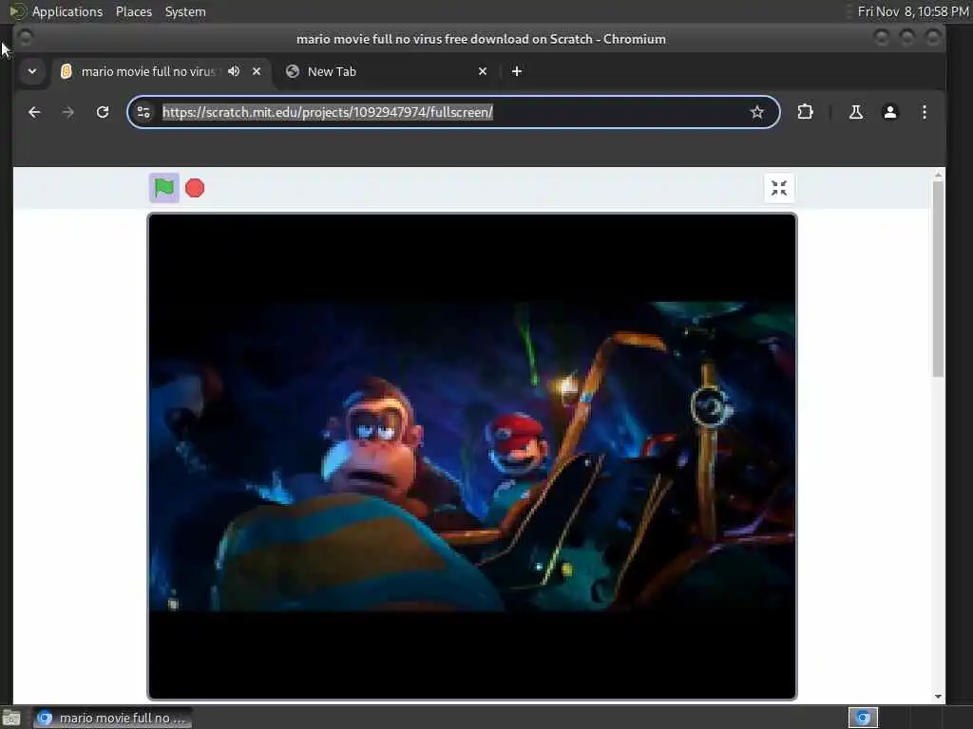Select the mario movie taskbar entry
Viewport: 973px width, 729px height.
click(x=113, y=718)
